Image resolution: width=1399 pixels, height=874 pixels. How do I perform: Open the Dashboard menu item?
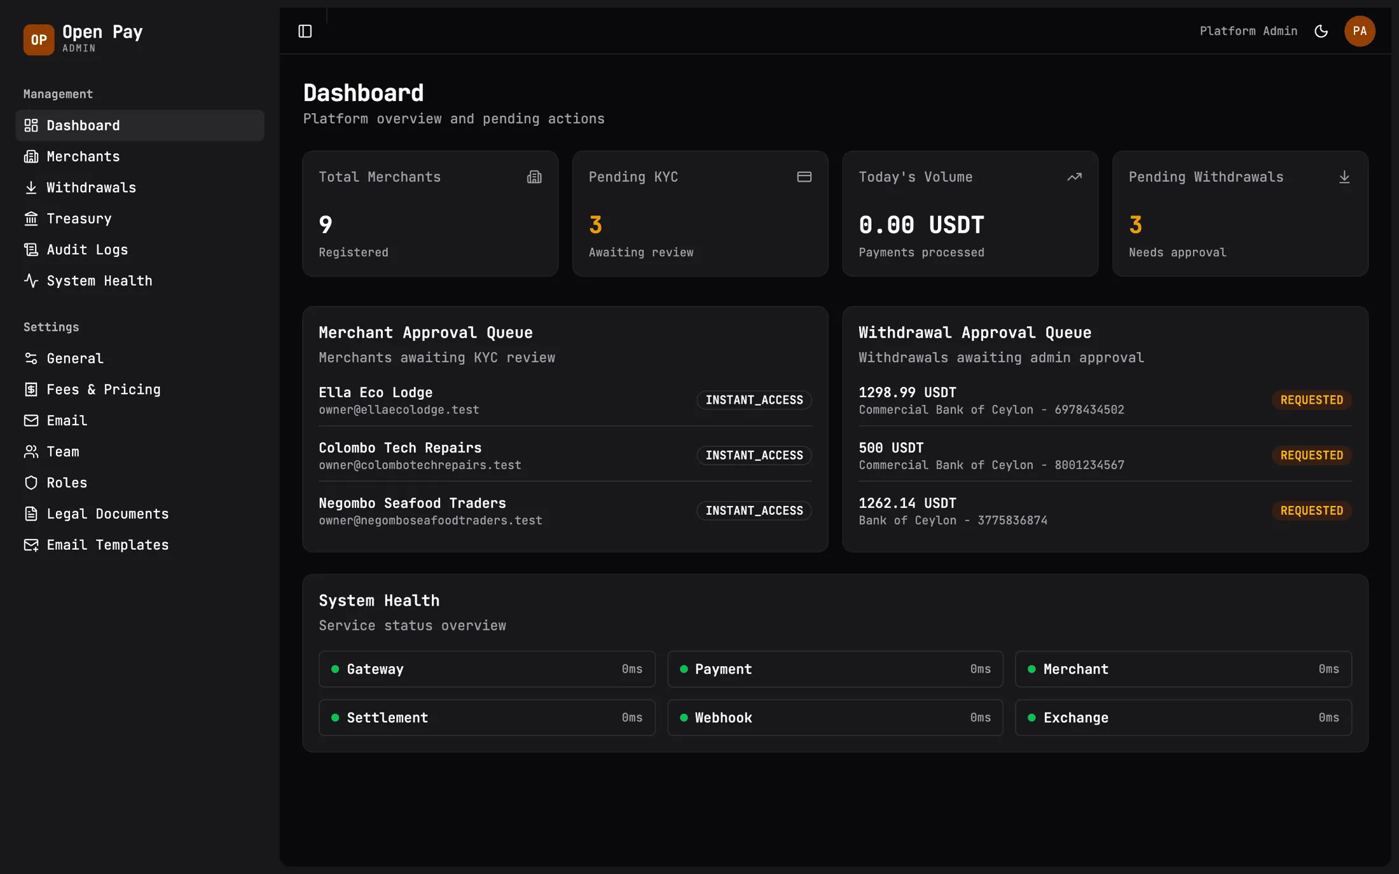140,125
